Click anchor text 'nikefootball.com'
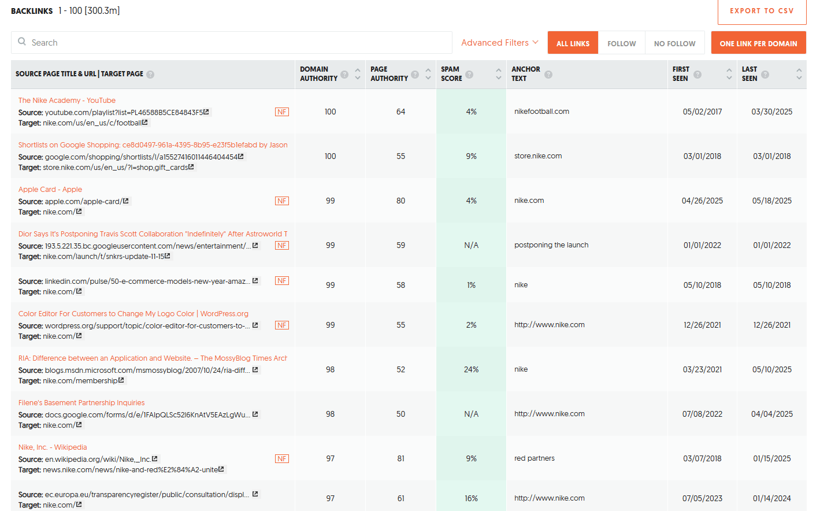 (x=542, y=112)
